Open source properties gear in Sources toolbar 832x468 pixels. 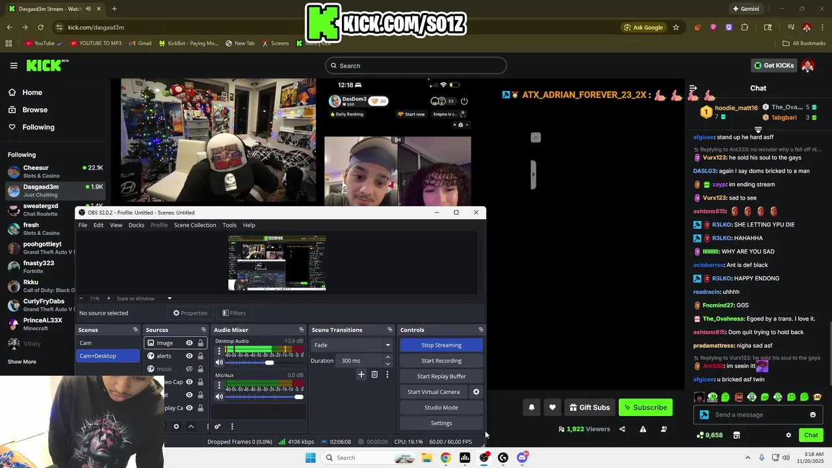click(x=176, y=427)
